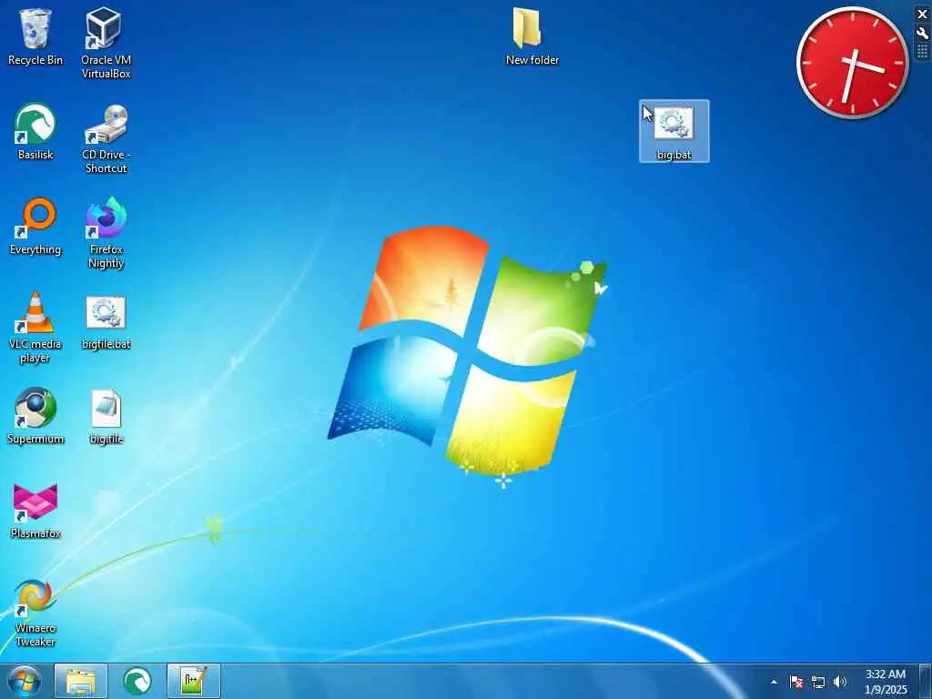Screen dimensions: 932x699
Task: Close the clock gadget
Action: click(x=923, y=14)
